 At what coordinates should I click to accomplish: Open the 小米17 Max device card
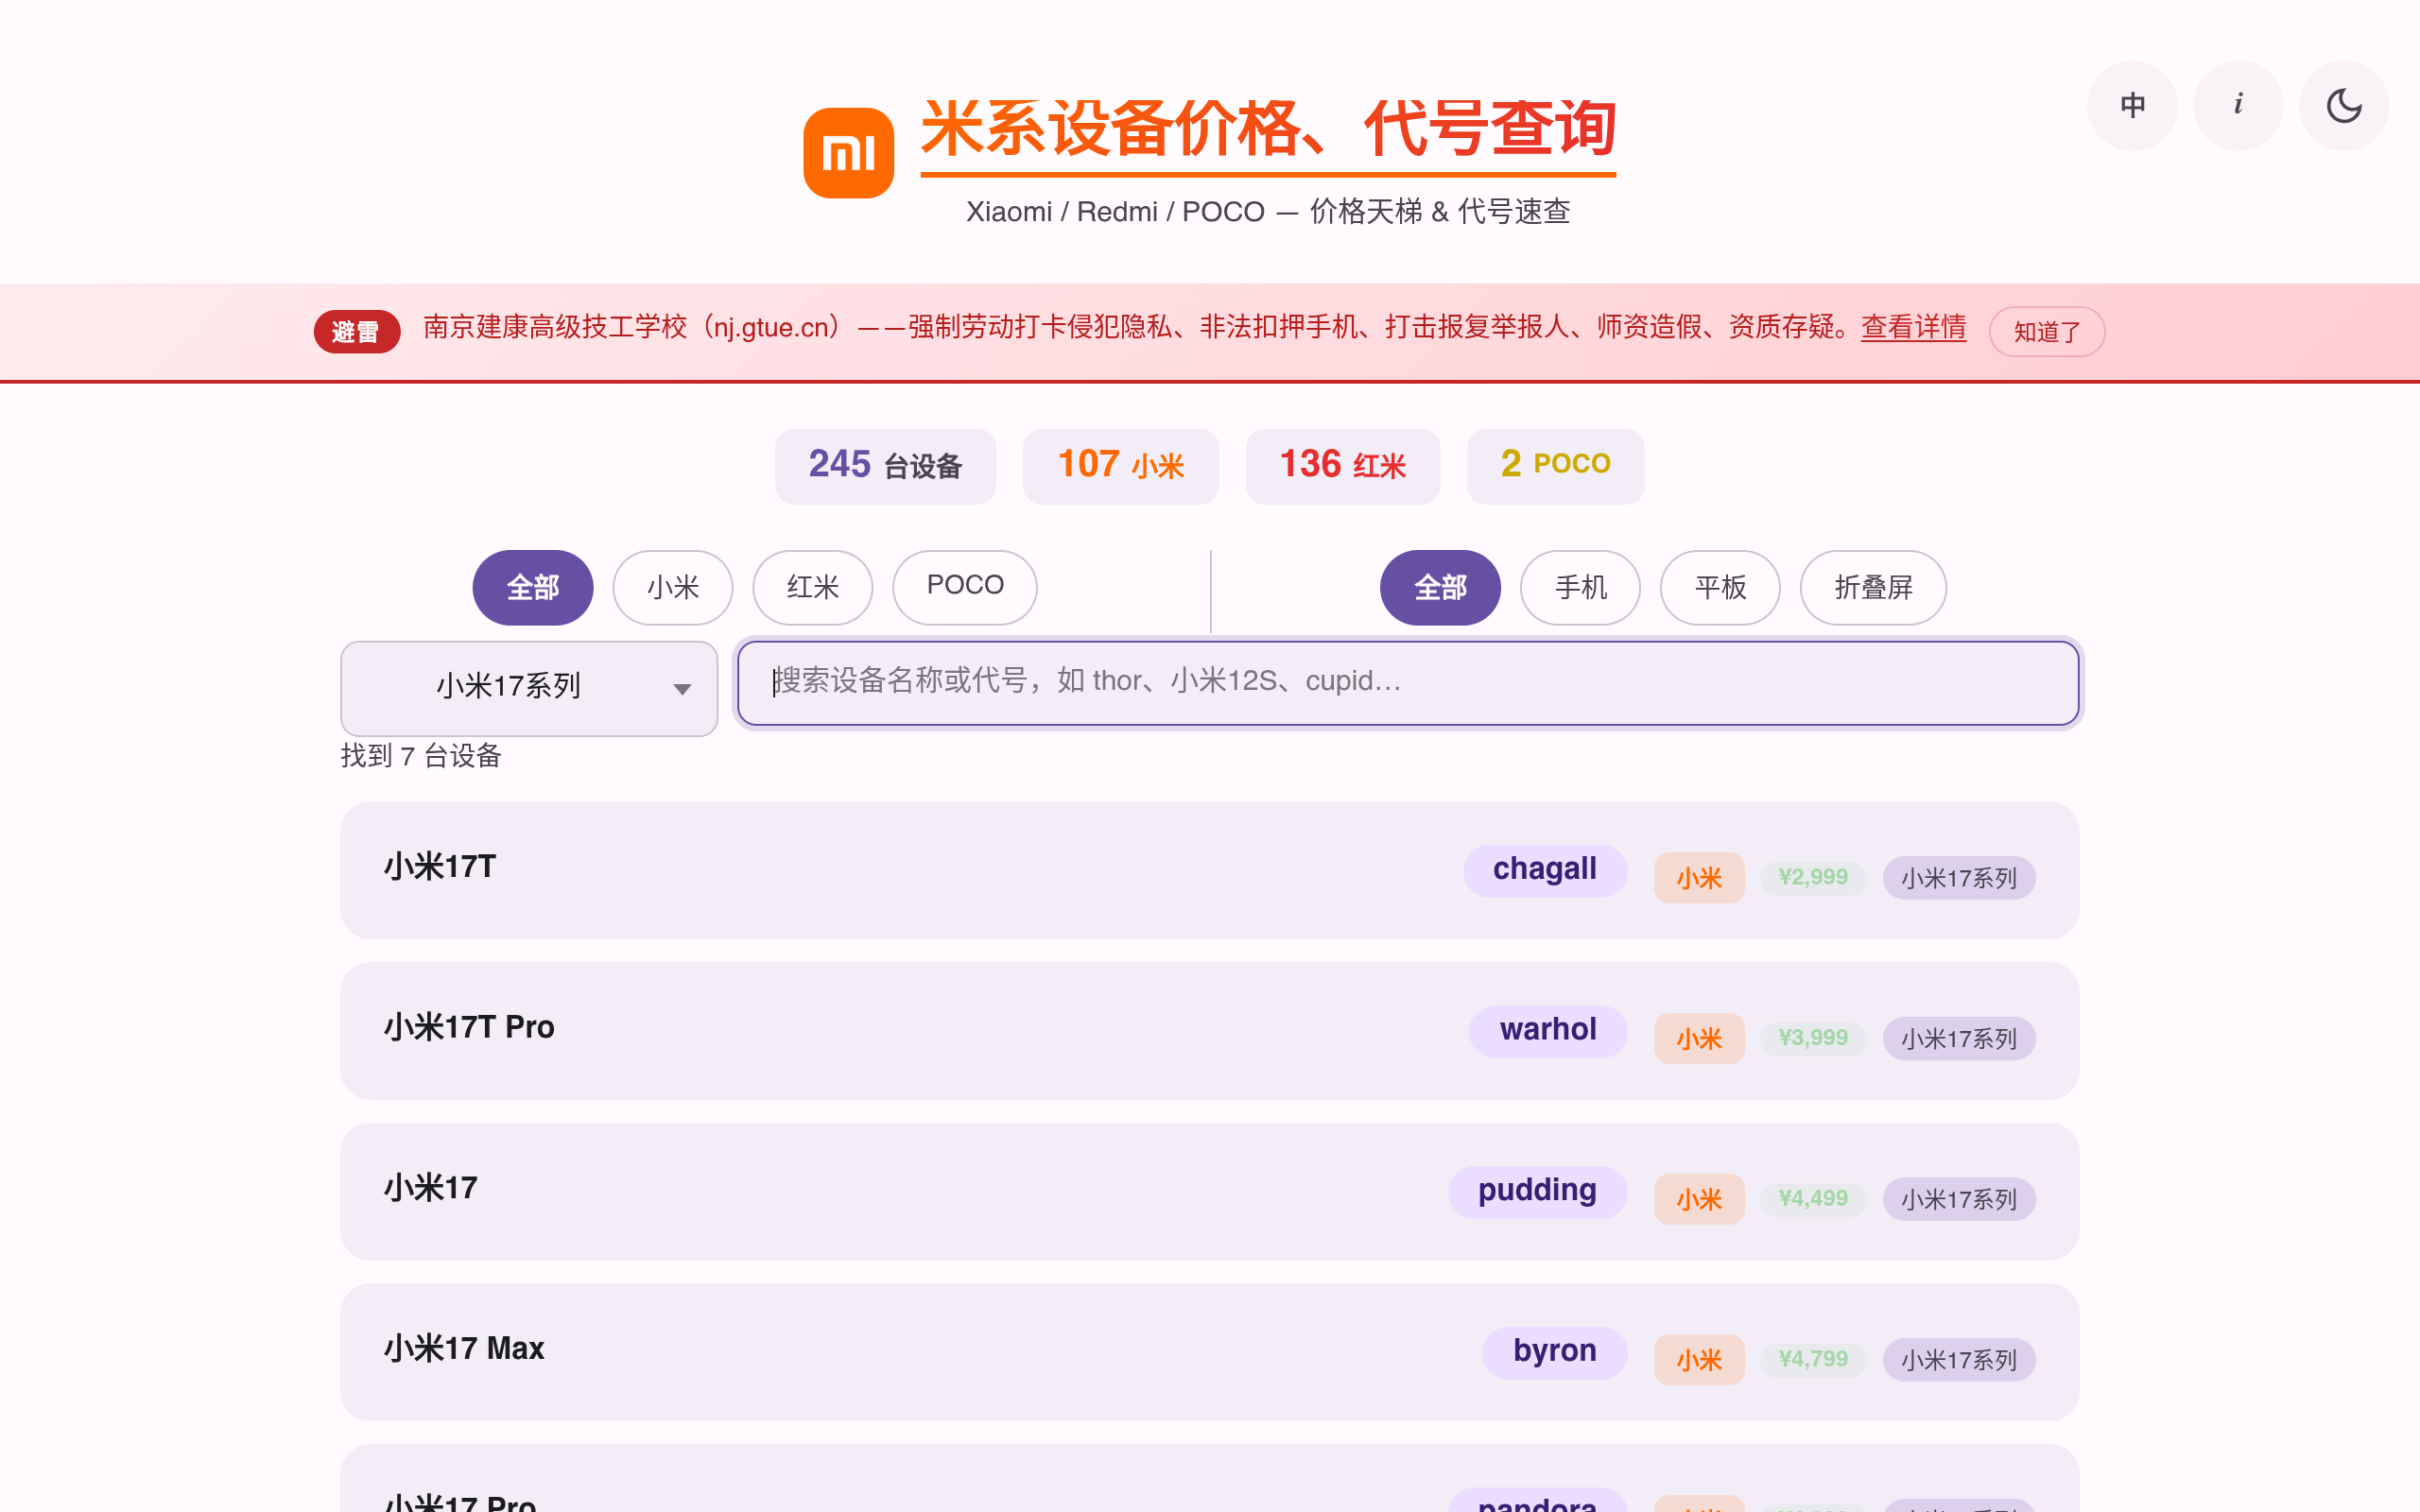coord(1209,1352)
